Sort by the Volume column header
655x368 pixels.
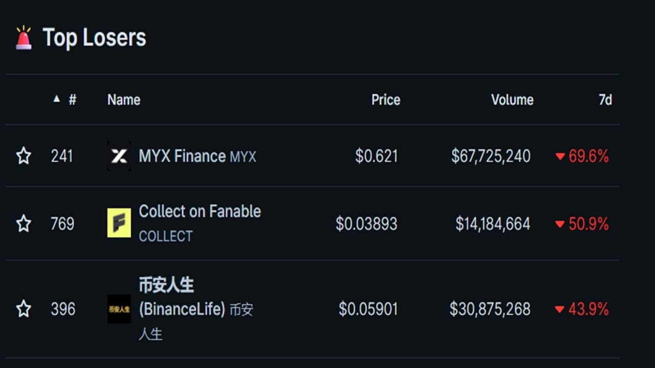pyautogui.click(x=512, y=100)
